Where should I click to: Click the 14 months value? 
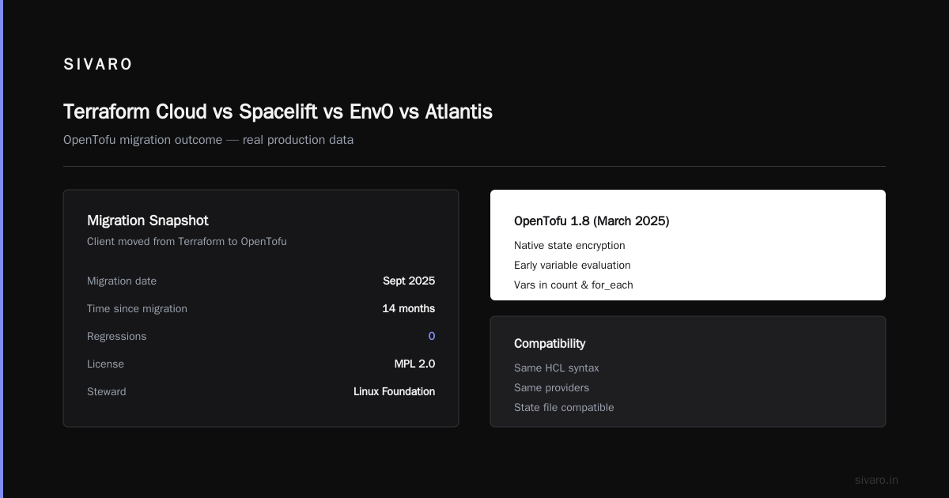[x=408, y=308]
